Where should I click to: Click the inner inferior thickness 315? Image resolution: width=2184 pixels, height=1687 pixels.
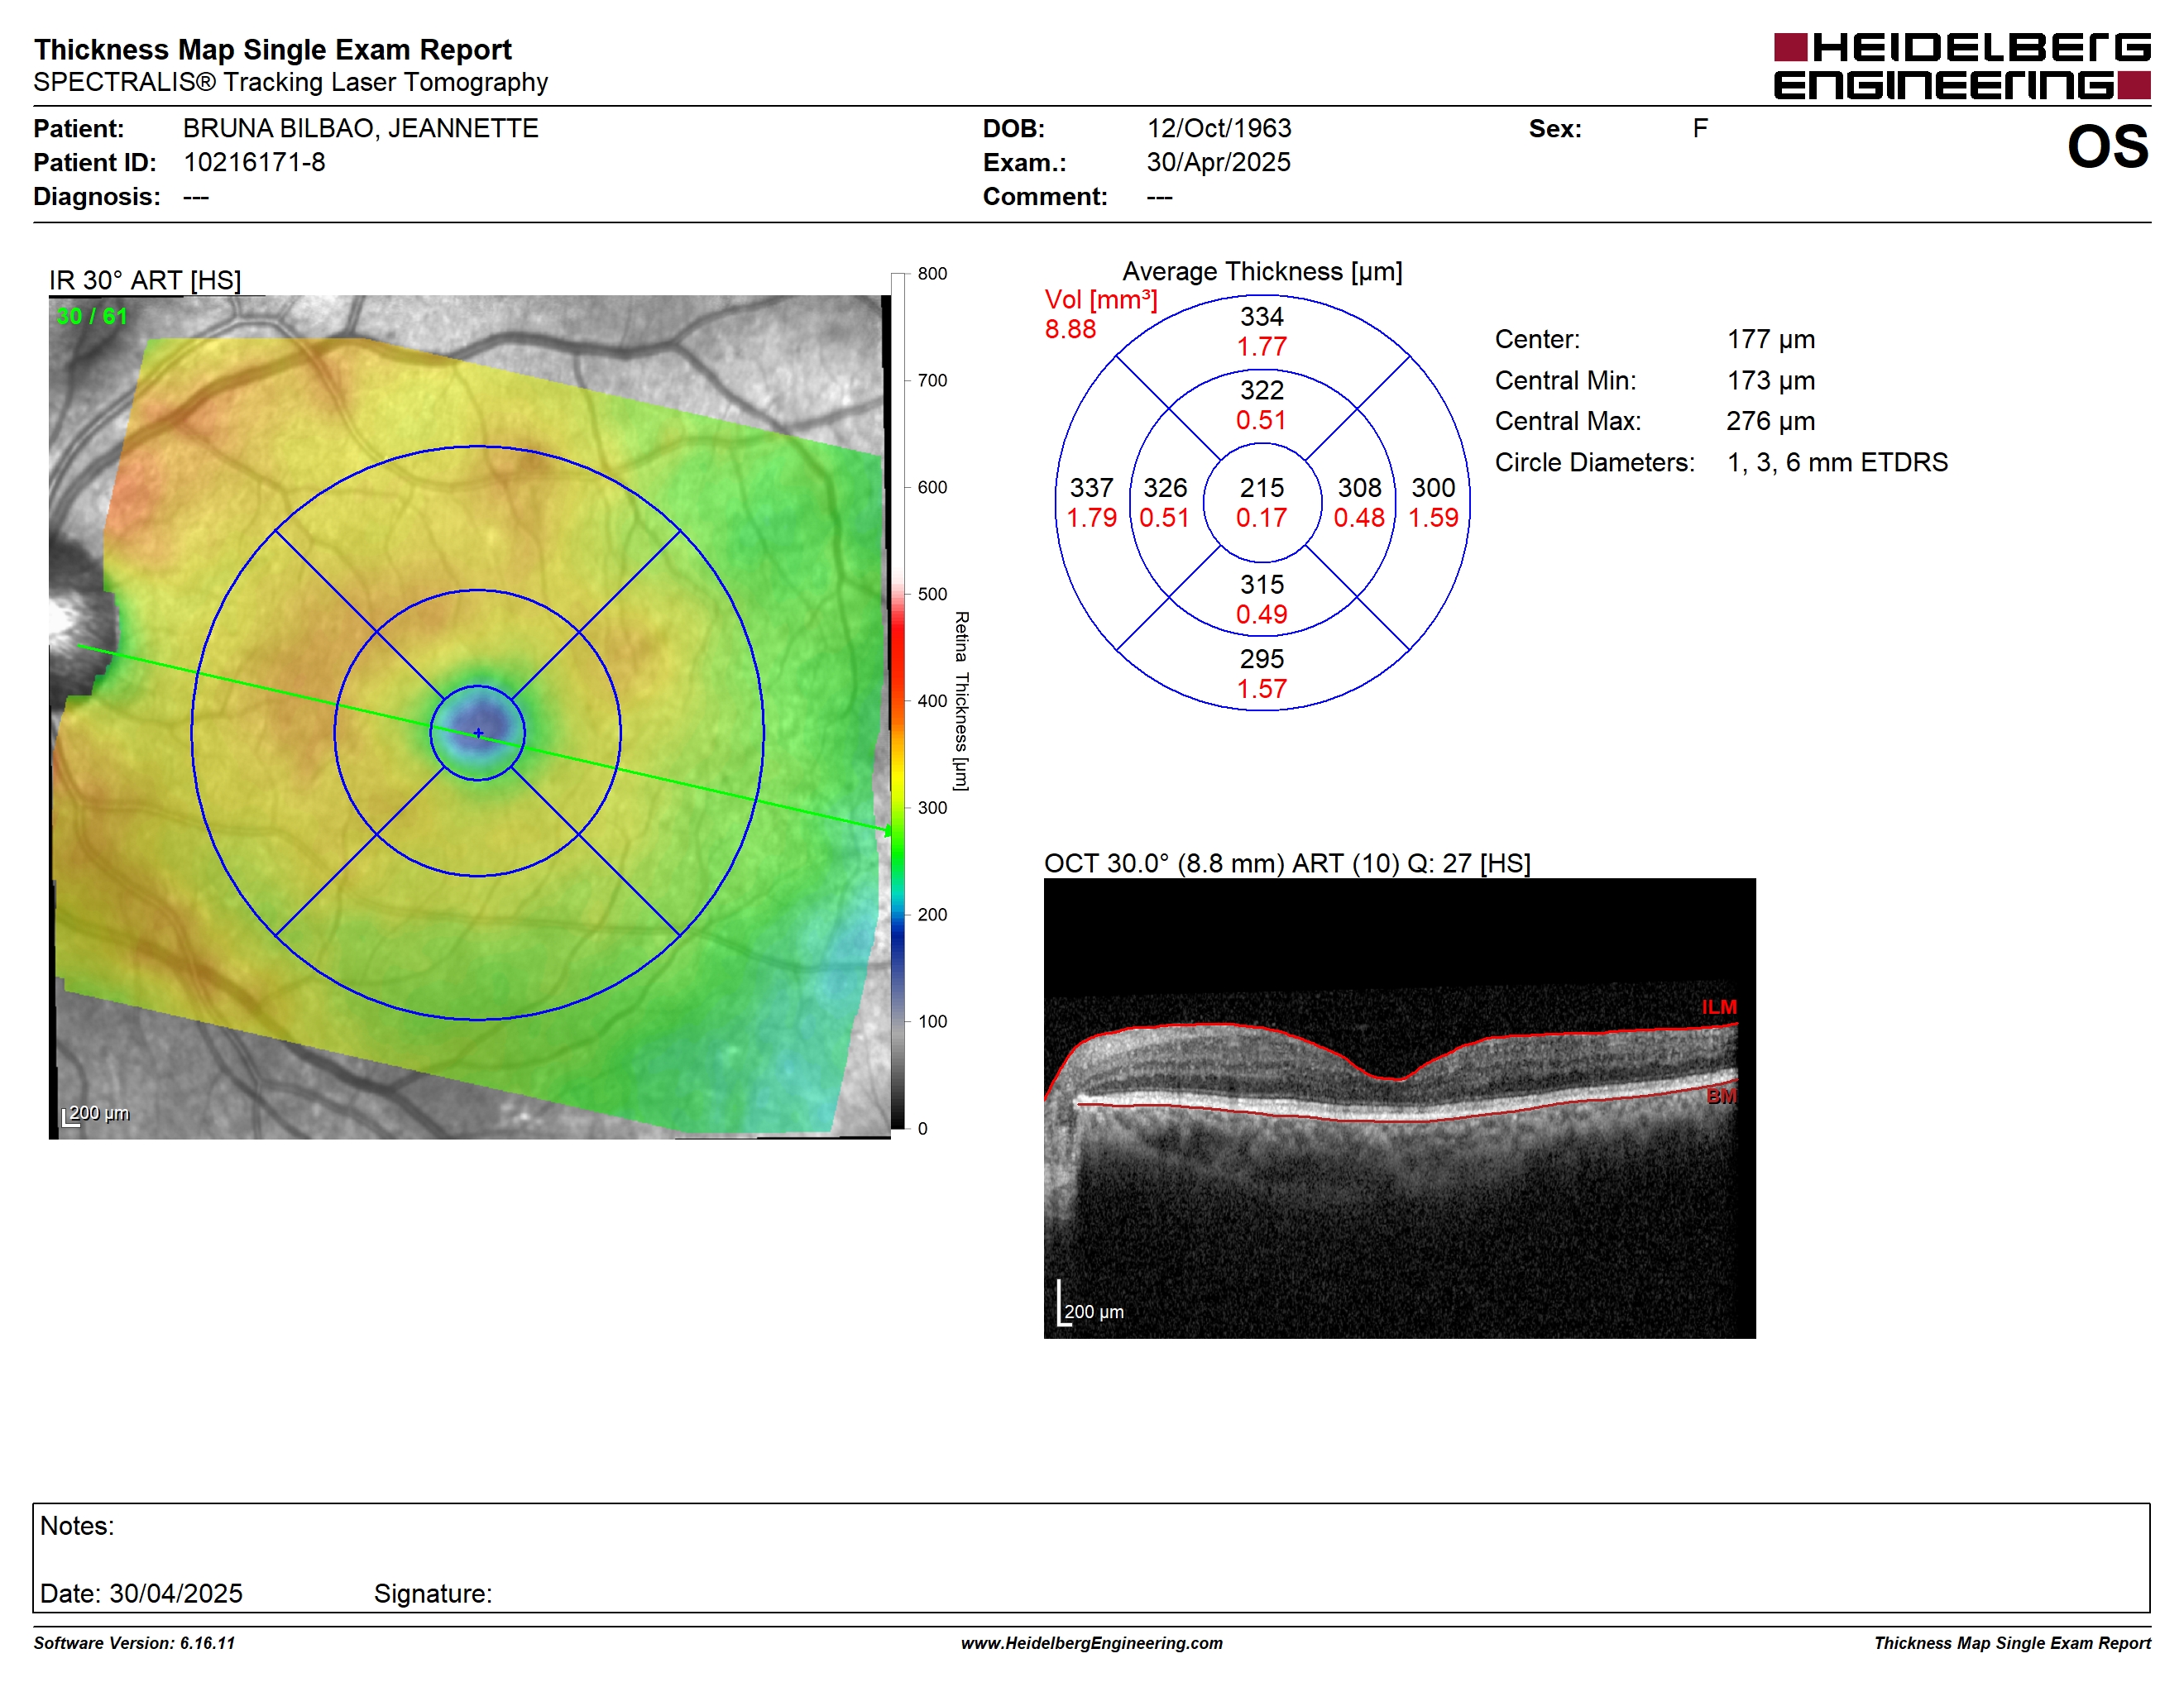pyautogui.click(x=1261, y=585)
